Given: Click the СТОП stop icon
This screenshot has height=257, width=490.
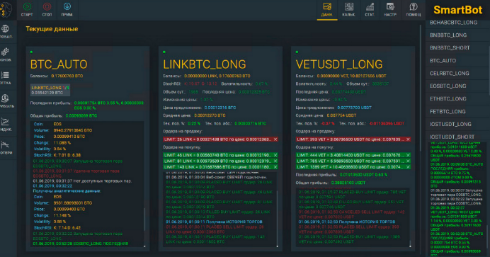Looking at the screenshot, I should coord(47,6).
